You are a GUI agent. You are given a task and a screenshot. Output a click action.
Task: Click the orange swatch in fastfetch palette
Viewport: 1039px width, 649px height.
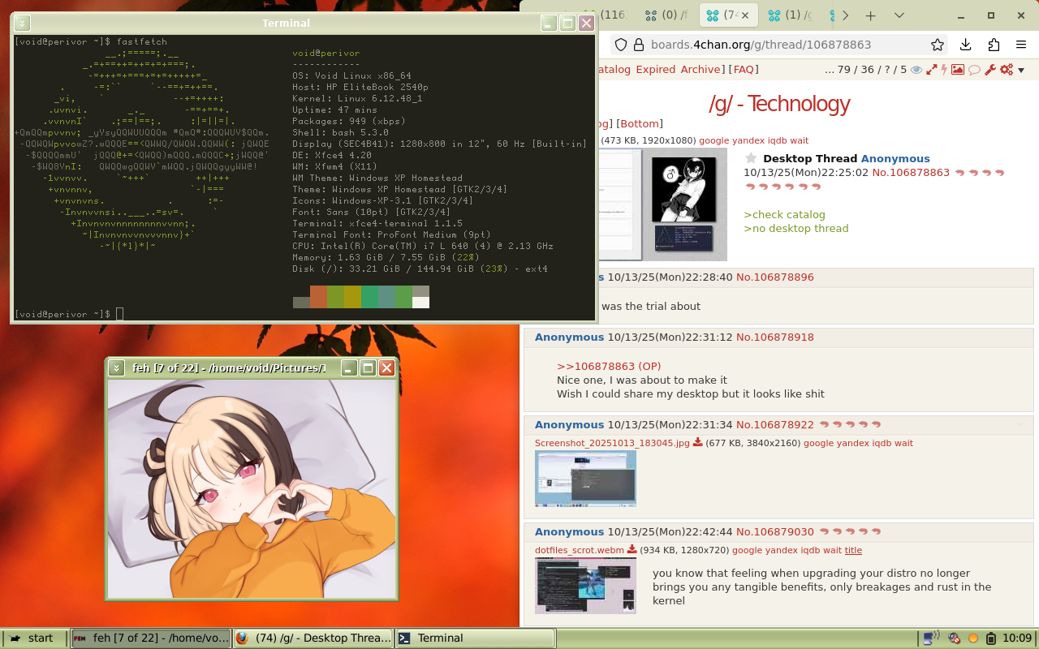pos(318,297)
